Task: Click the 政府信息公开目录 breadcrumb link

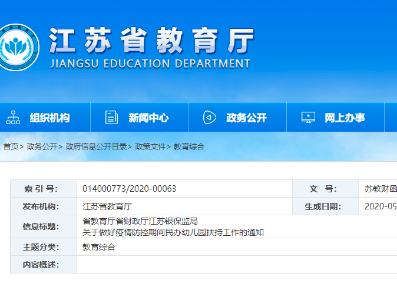Action: pos(96,146)
